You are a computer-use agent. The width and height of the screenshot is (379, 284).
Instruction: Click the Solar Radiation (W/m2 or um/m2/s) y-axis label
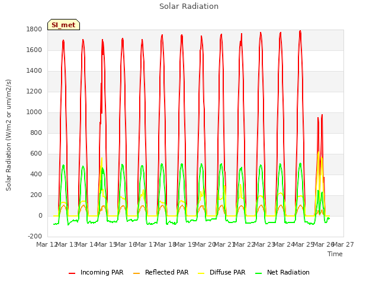[x=8, y=135]
